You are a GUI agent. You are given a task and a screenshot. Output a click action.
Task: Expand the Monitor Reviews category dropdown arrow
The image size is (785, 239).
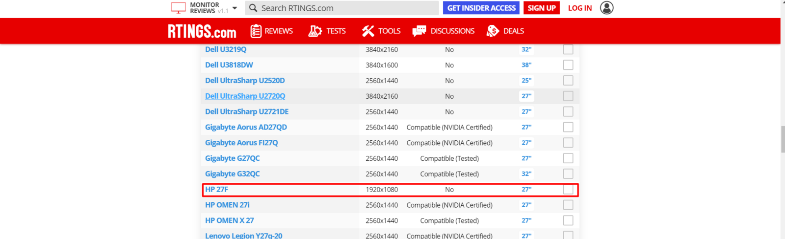coord(235,8)
